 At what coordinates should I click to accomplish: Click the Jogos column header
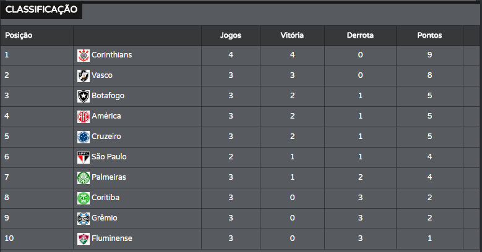(x=231, y=35)
